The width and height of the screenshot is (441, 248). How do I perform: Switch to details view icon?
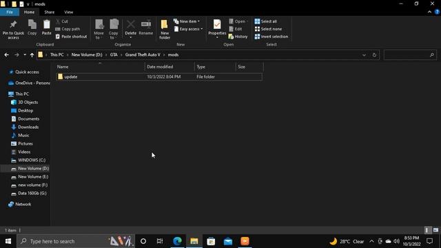pos(427,230)
